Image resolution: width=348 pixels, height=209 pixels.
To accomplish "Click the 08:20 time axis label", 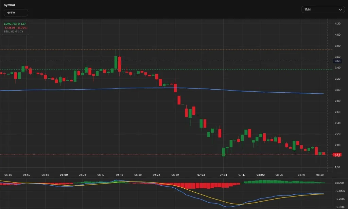I will tap(320, 175).
